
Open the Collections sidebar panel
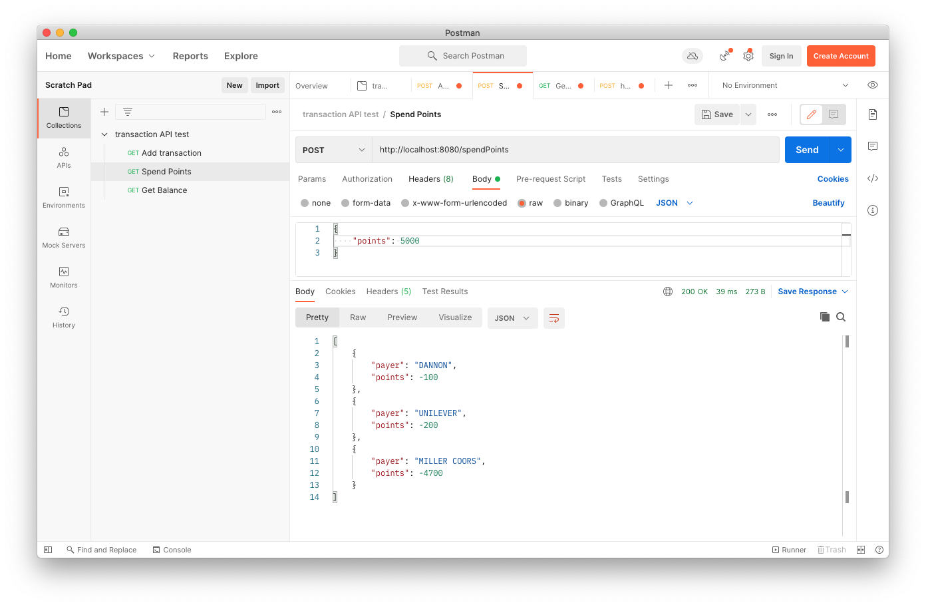coord(64,118)
